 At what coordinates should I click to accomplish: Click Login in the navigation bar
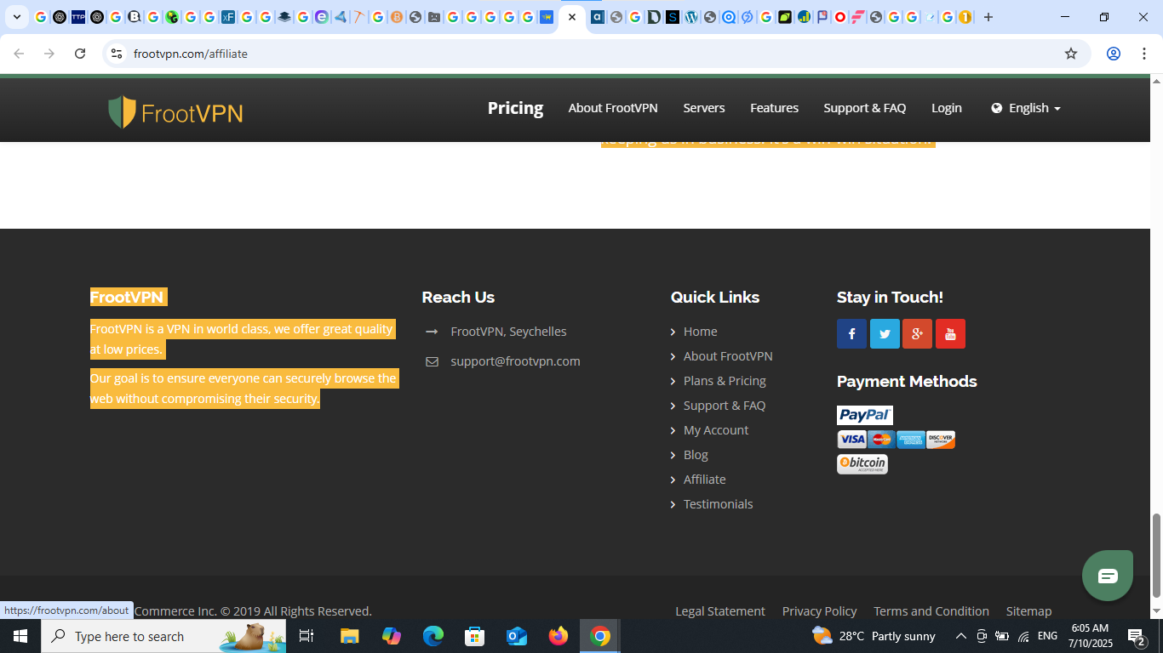pyautogui.click(x=946, y=108)
